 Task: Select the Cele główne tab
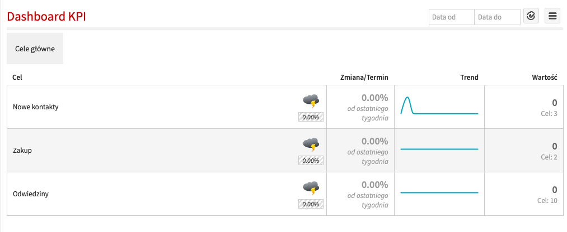pos(35,49)
